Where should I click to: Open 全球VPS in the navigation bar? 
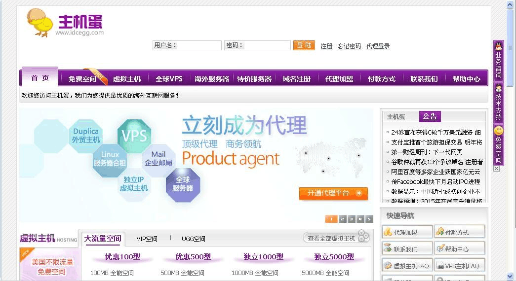click(x=169, y=79)
